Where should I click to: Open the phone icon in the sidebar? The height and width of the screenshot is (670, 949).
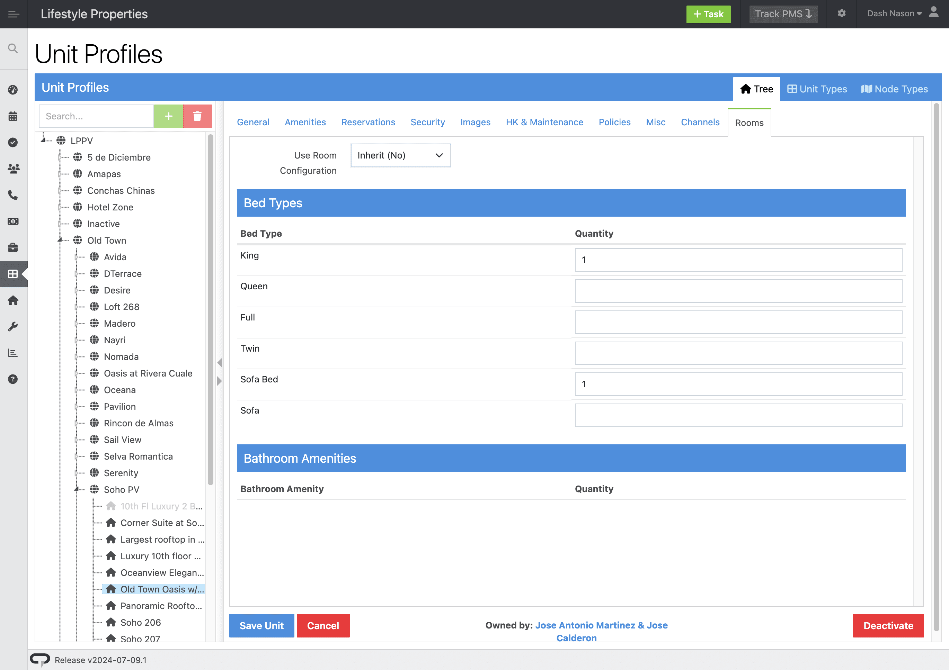(13, 195)
